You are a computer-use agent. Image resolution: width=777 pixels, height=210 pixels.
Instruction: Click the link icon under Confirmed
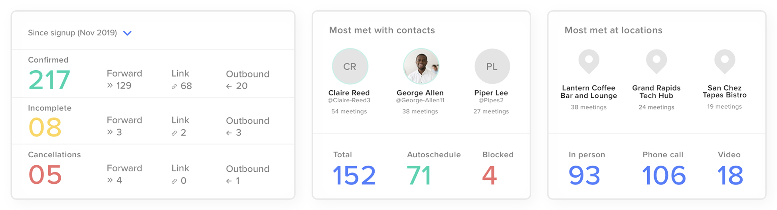(x=174, y=86)
